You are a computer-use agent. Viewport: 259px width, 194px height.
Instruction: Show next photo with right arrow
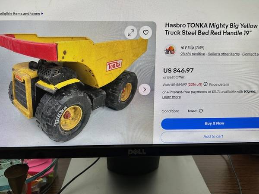tap(145, 90)
